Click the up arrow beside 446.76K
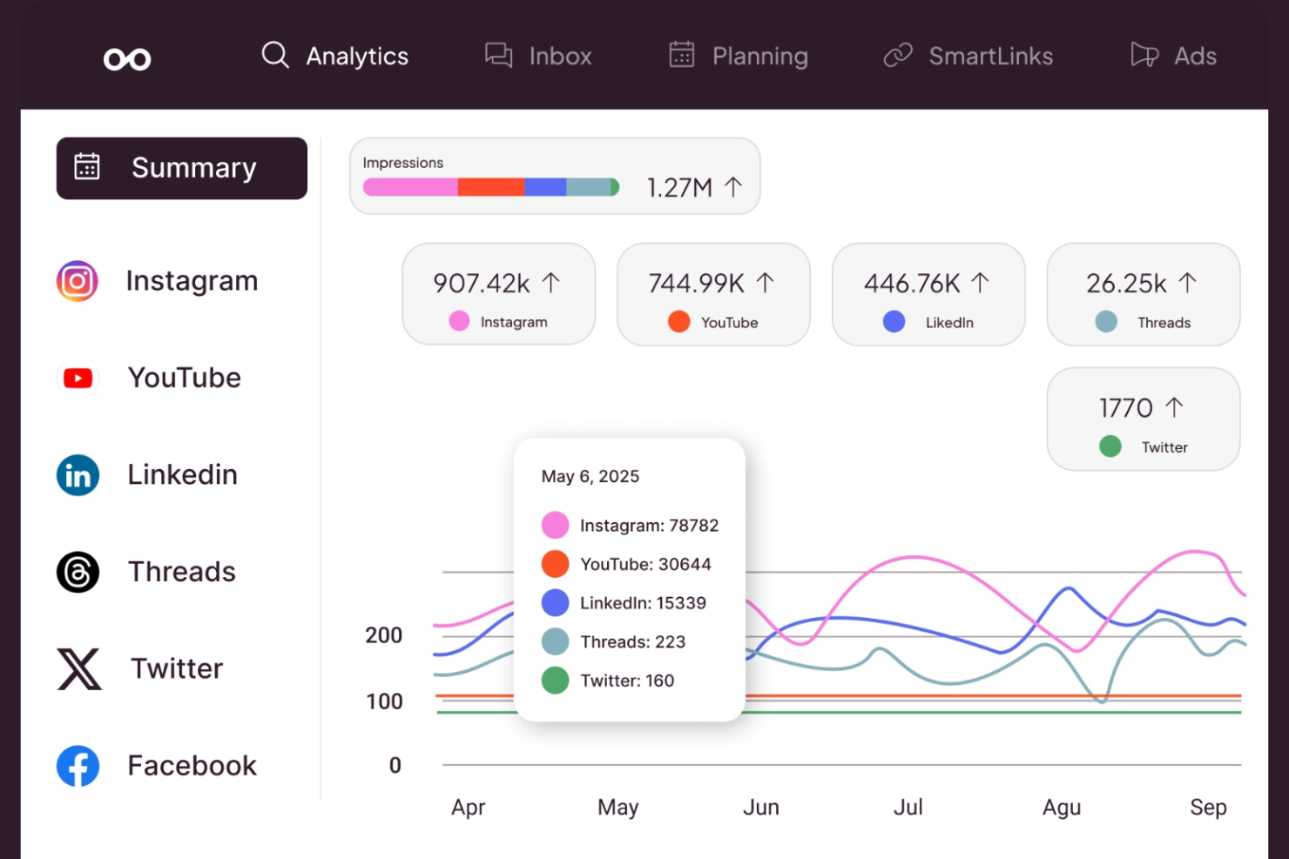 click(980, 282)
